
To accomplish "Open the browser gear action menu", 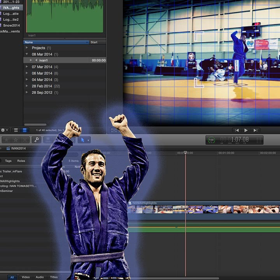I will (4, 130).
